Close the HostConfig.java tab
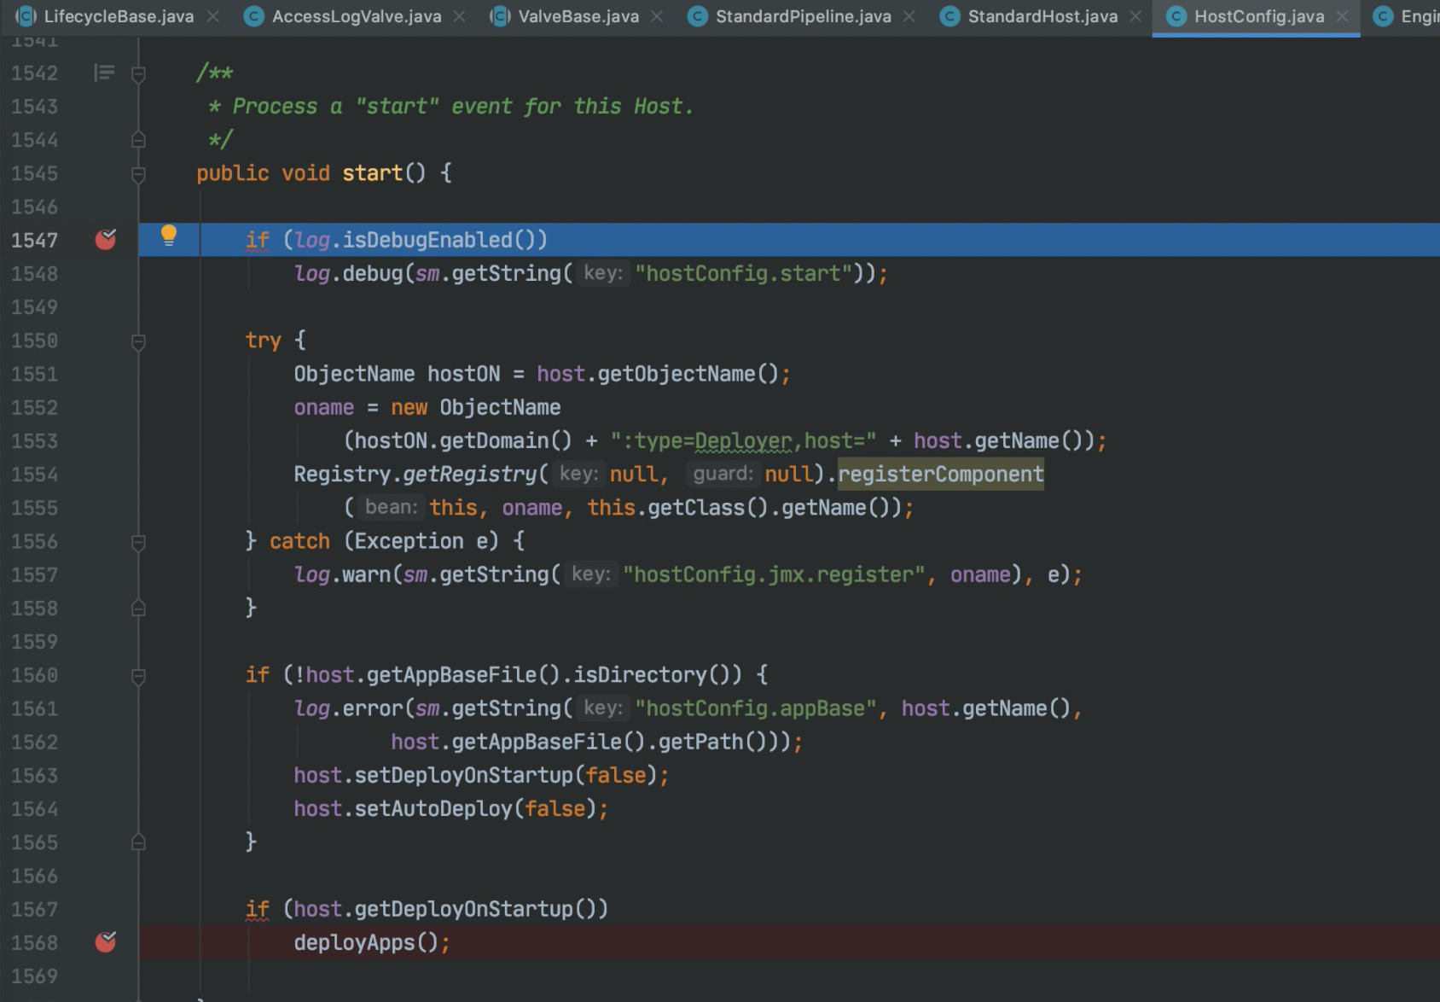 [1343, 16]
